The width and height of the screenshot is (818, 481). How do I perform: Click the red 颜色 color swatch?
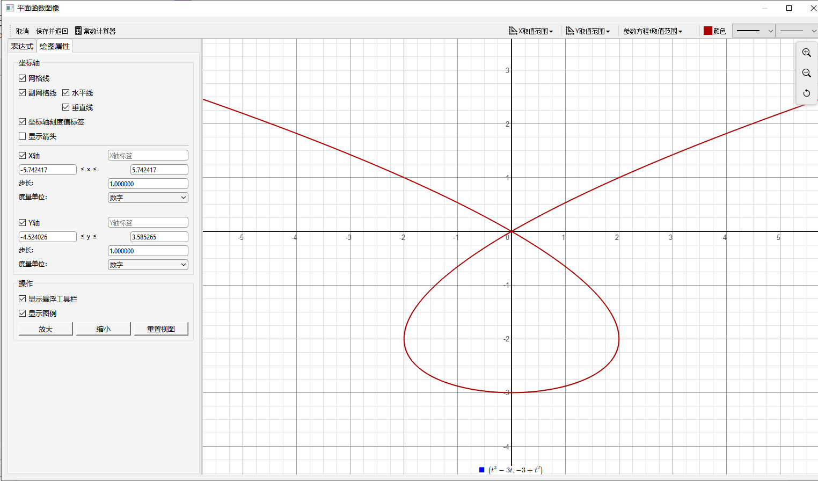(x=708, y=31)
